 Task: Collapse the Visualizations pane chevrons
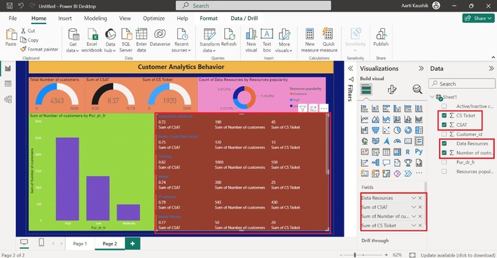[x=421, y=68]
